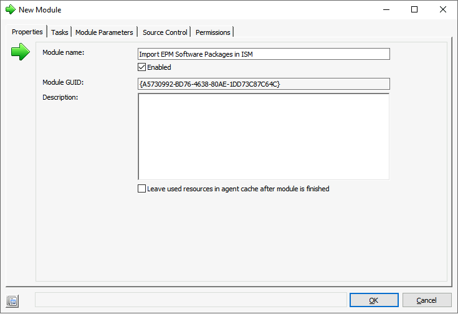This screenshot has height=314, width=458.
Task: Click the Module name: label
Action: click(x=64, y=52)
